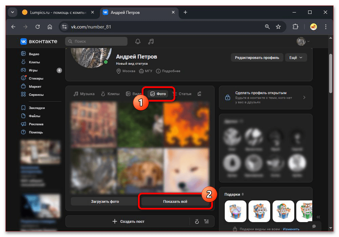
Task: Open the browser tab search dropdown arrow
Action: (13, 12)
